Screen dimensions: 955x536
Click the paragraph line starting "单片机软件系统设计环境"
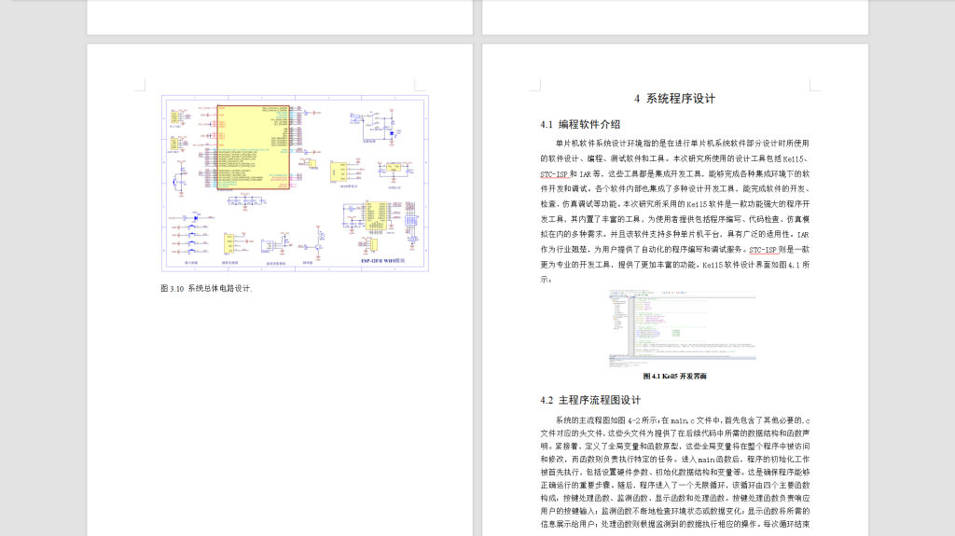pos(682,144)
